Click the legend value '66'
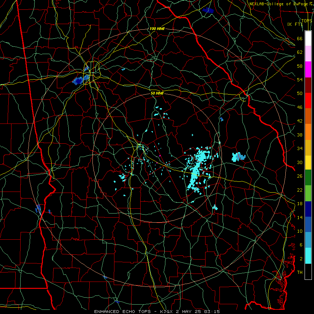This screenshot has height=314, width=314. coord(300,38)
